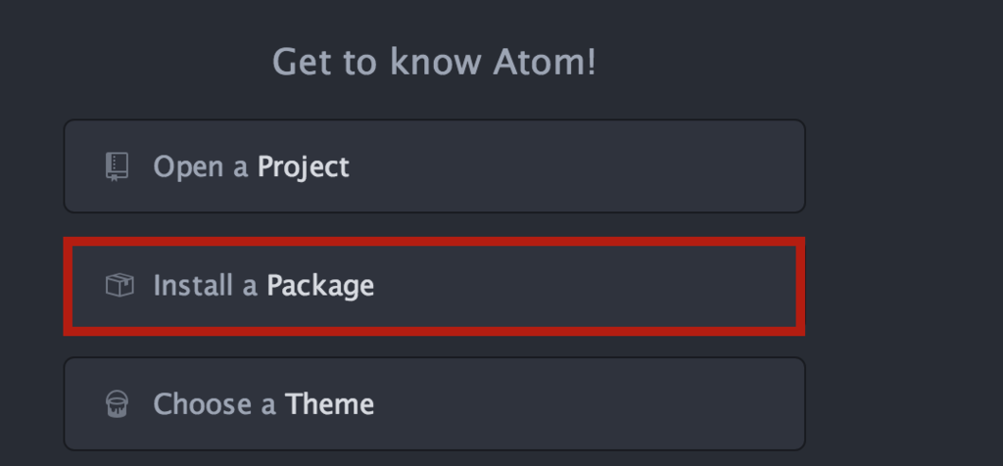
Task: Click empty area right of Package label
Action: tap(586, 286)
